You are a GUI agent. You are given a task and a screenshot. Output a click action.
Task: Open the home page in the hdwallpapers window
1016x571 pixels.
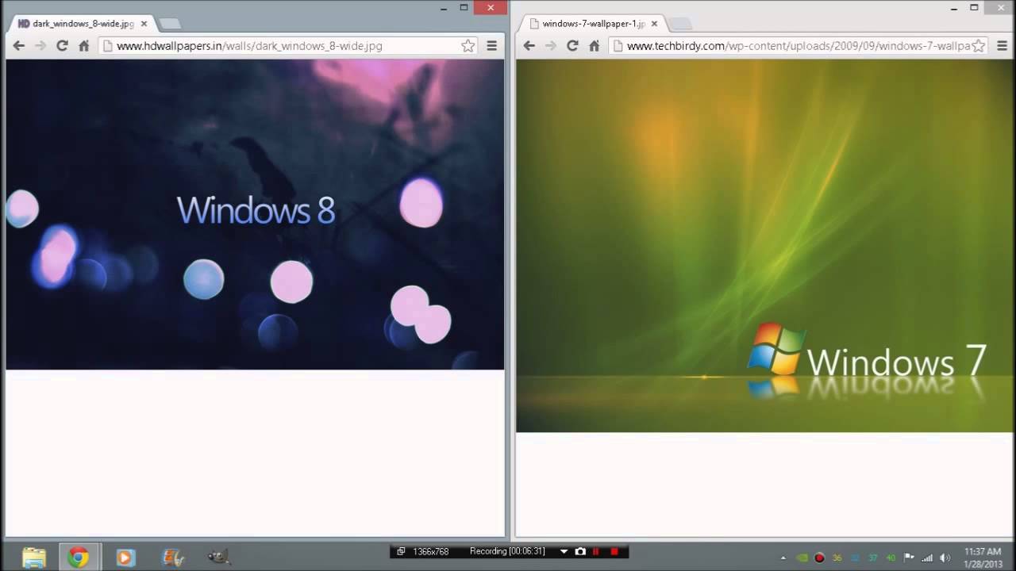[83, 46]
